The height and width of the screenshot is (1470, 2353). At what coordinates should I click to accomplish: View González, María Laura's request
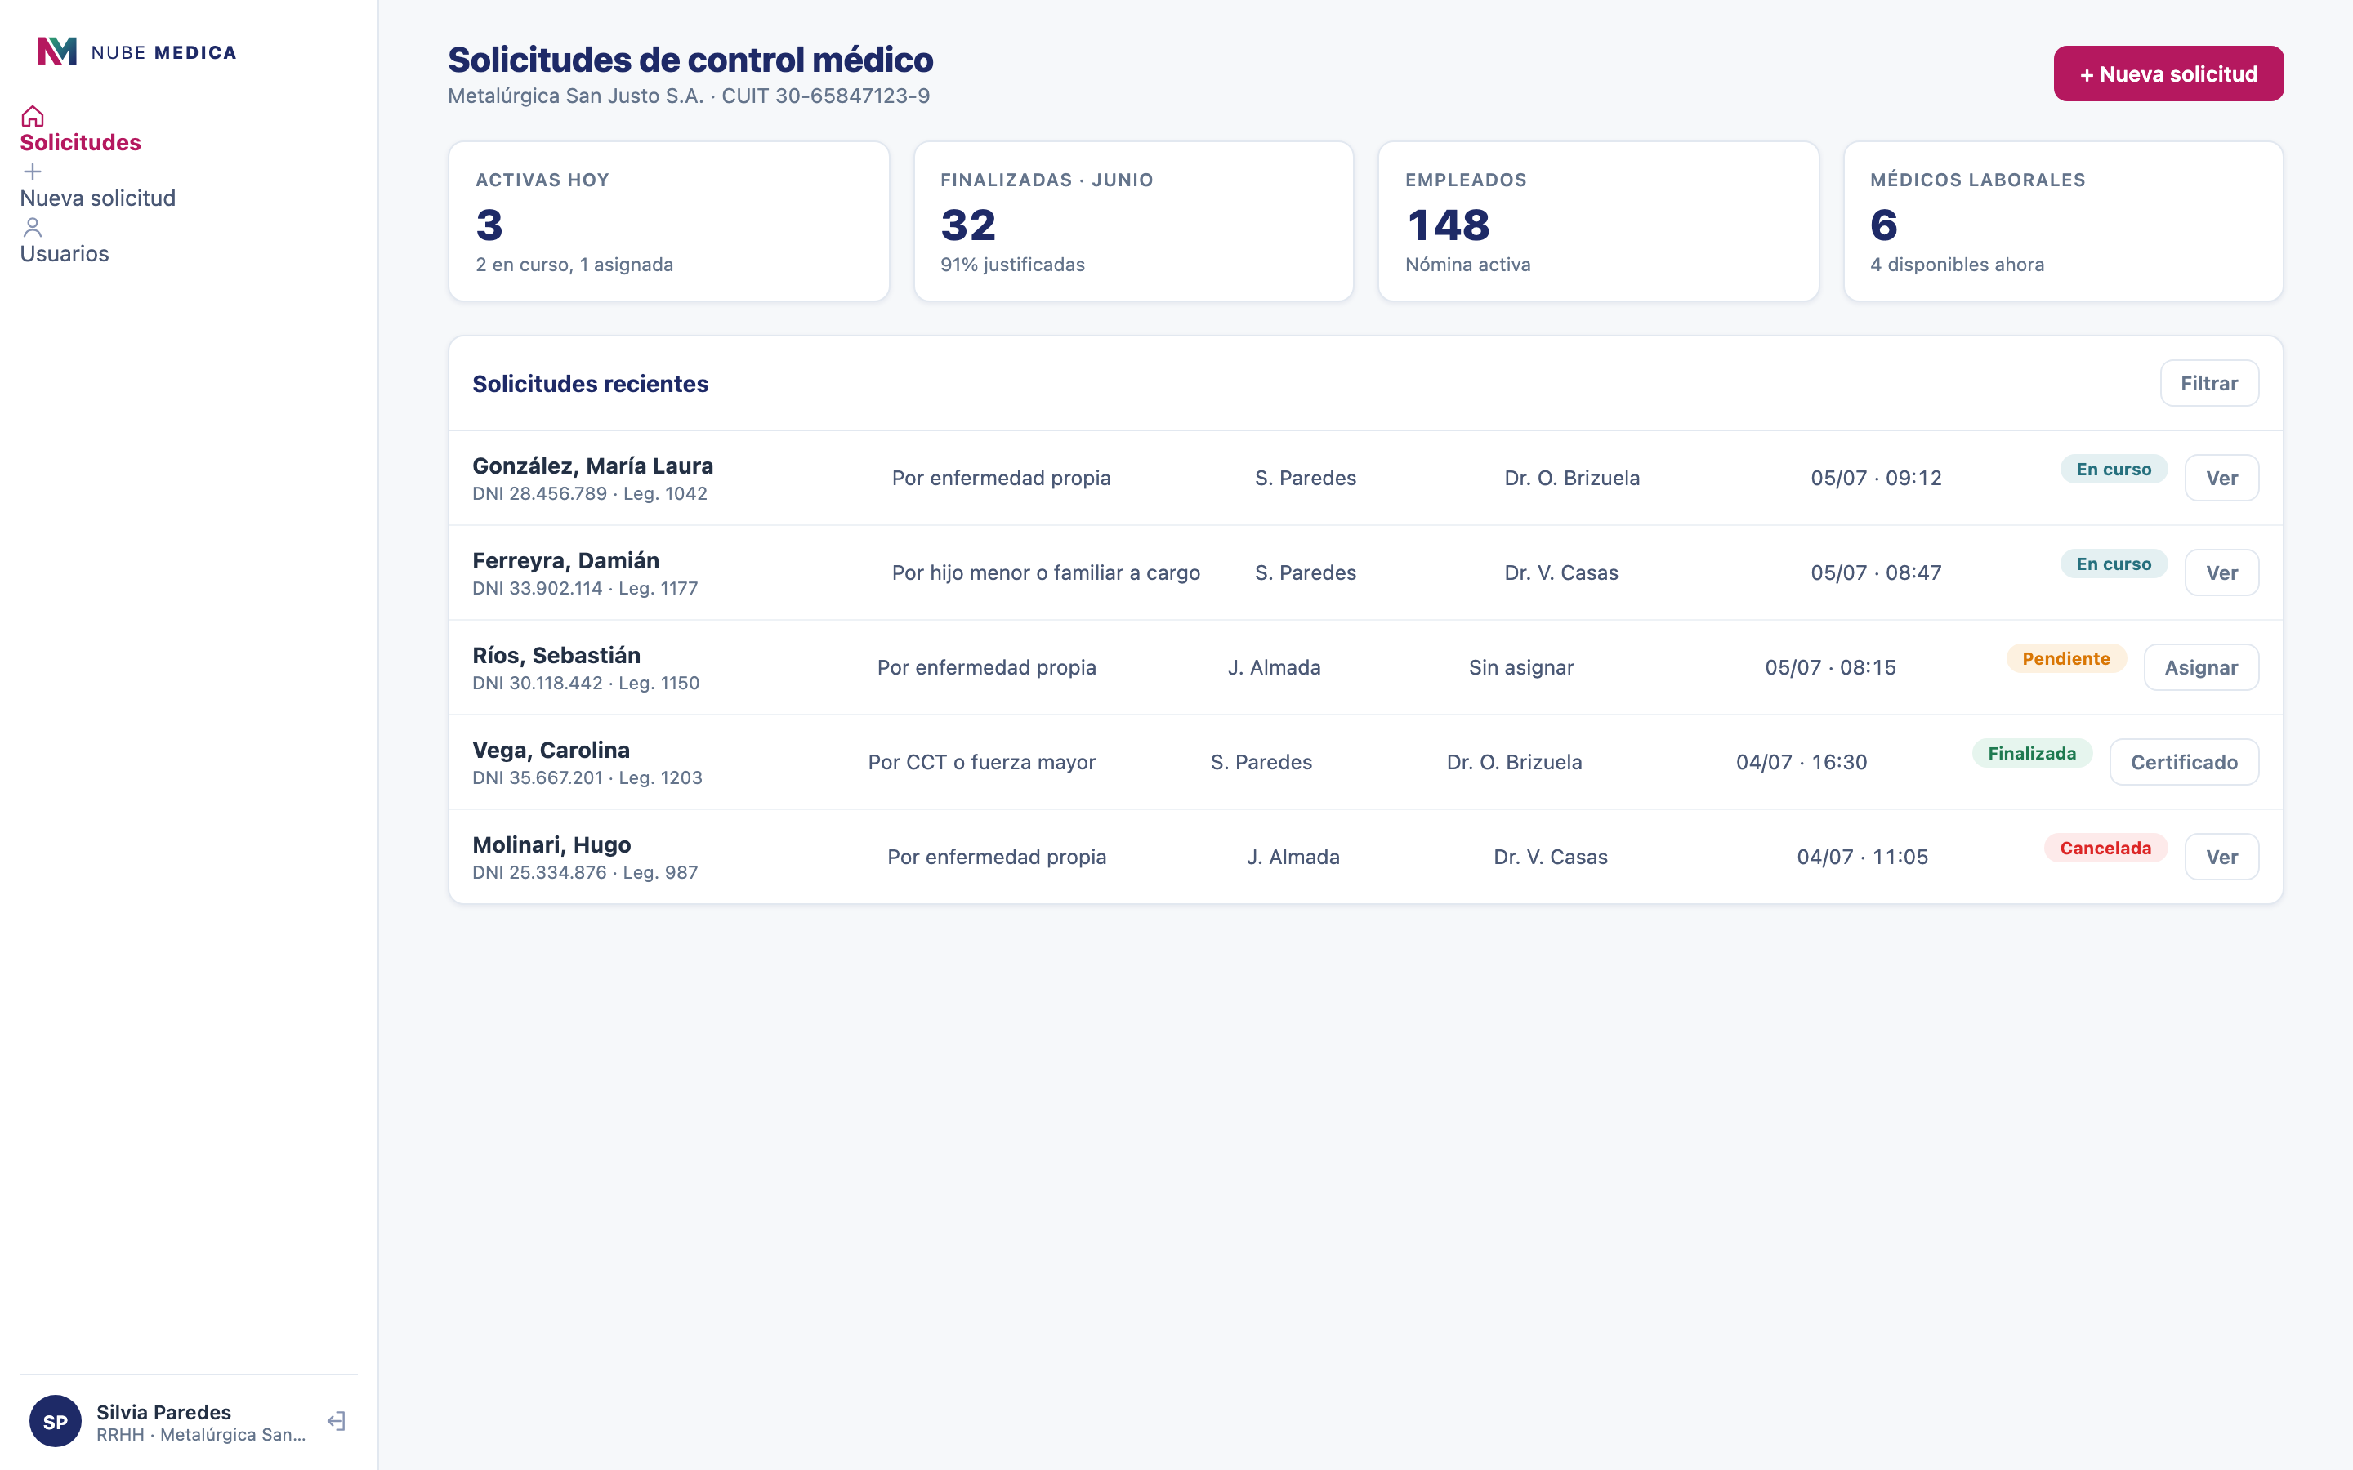click(2221, 478)
